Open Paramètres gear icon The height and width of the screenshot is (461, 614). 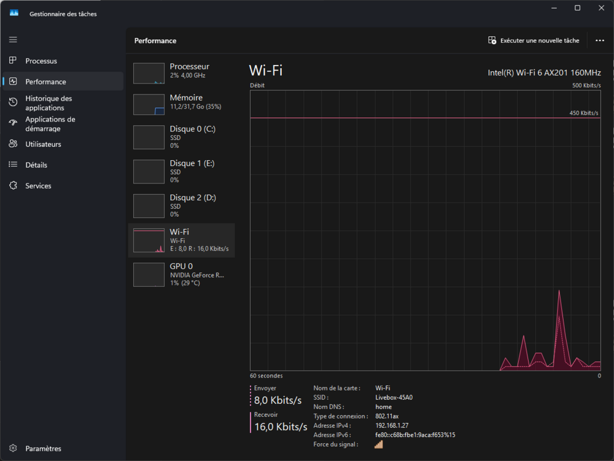pos(13,448)
